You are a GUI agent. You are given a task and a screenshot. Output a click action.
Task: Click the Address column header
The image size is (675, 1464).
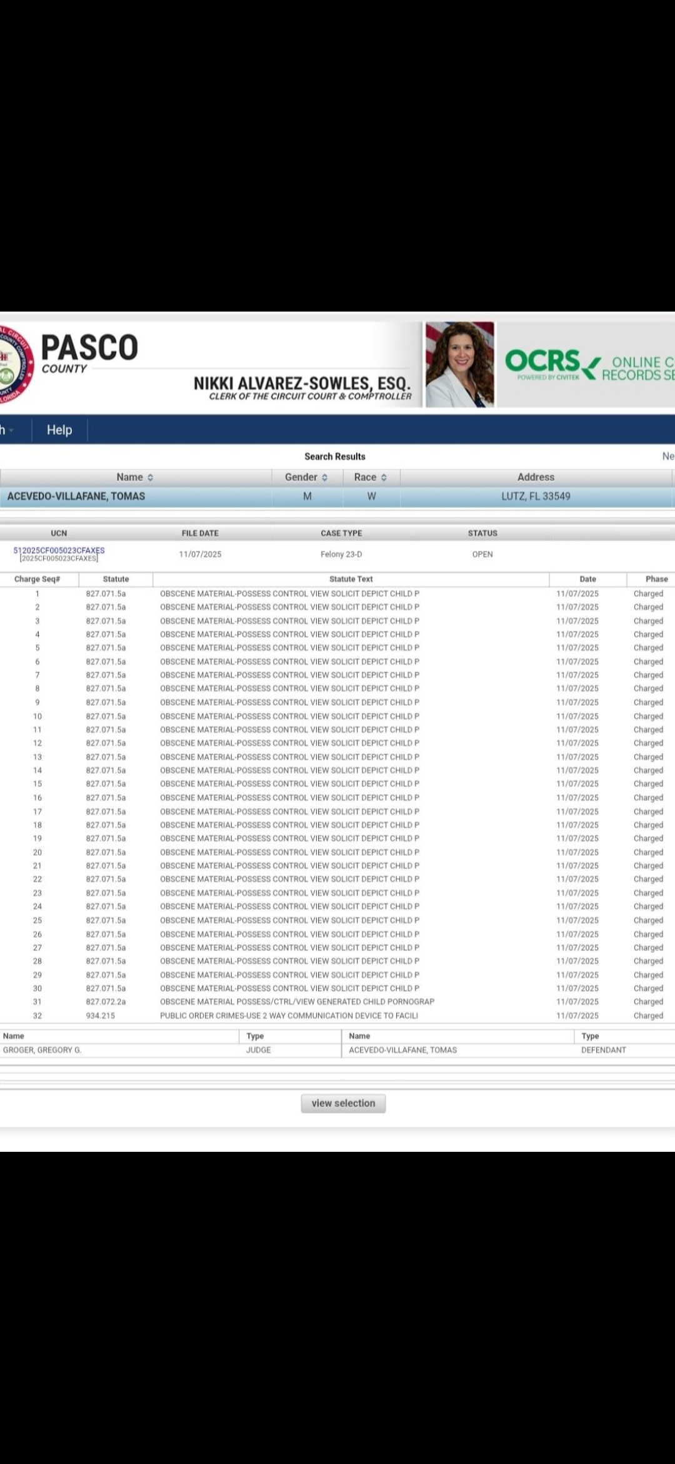click(536, 477)
